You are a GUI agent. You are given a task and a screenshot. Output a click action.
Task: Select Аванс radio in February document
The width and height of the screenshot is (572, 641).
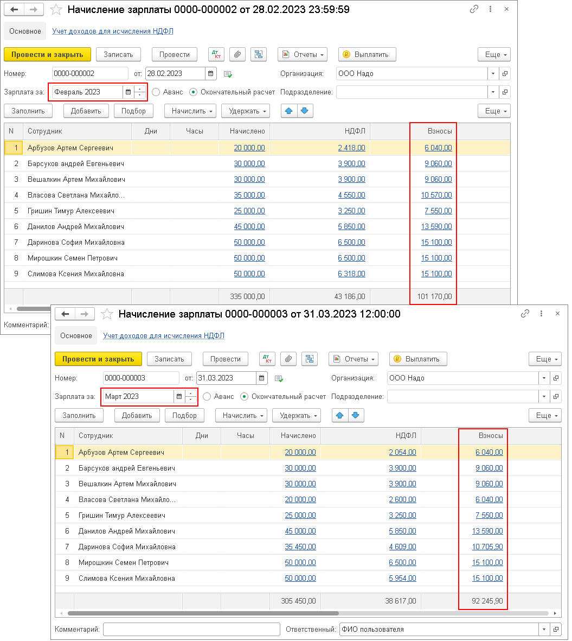pyautogui.click(x=156, y=92)
